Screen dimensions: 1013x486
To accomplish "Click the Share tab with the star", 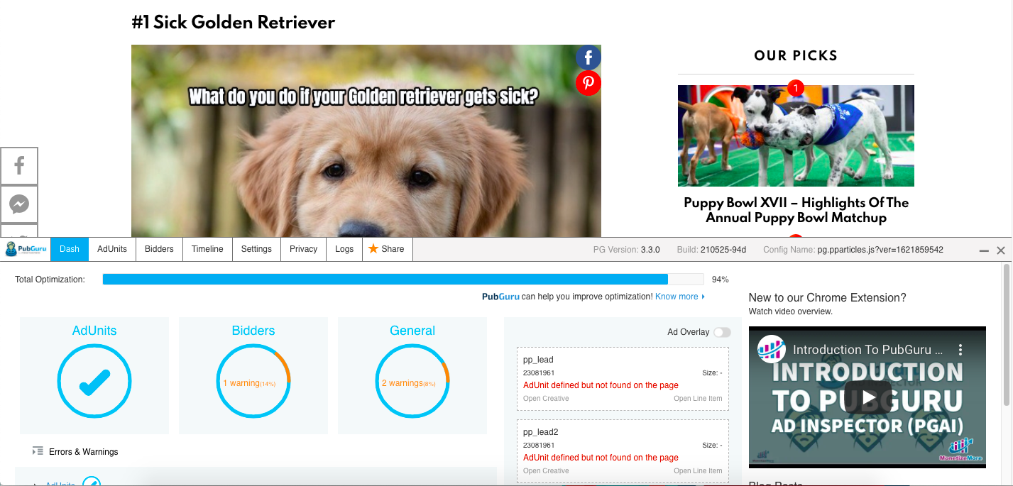I will coord(387,249).
